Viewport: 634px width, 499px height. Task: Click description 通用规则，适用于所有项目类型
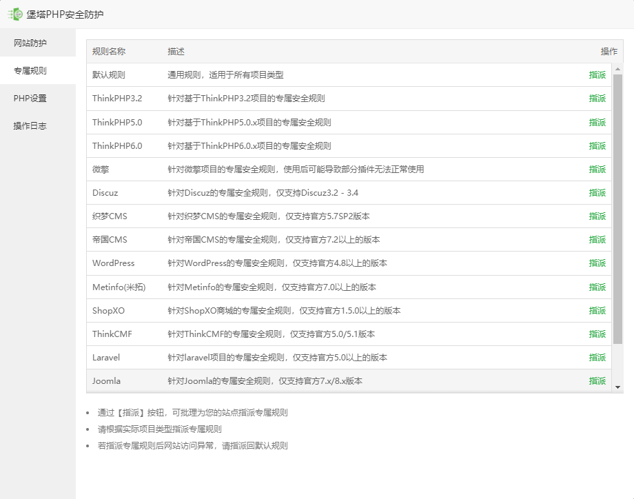(225, 75)
